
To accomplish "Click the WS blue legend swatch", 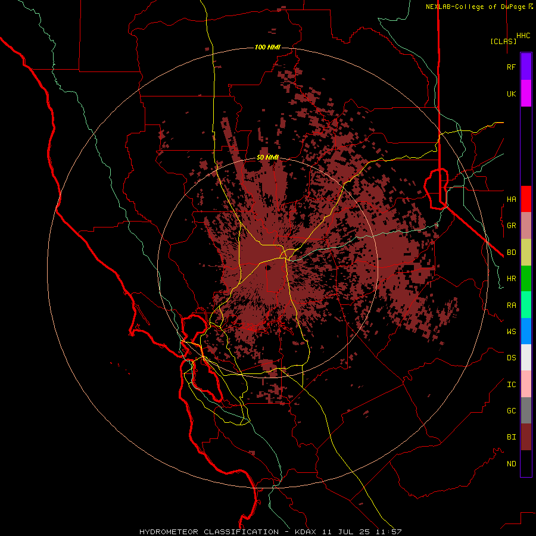I will click(x=526, y=331).
